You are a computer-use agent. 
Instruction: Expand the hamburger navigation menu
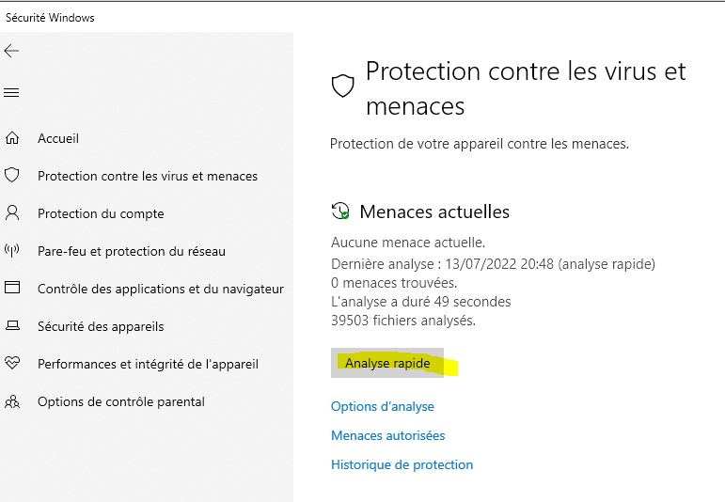(12, 92)
